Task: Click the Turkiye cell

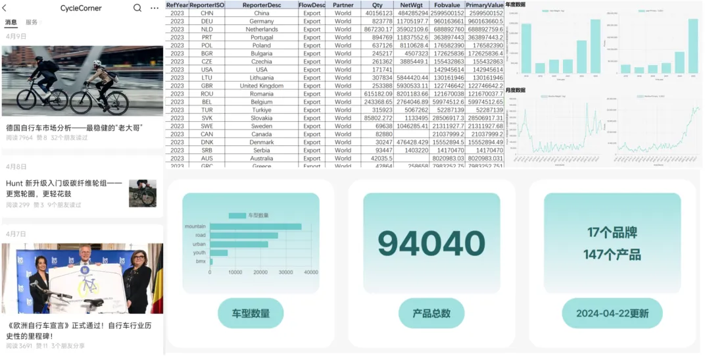Action: coord(262,110)
